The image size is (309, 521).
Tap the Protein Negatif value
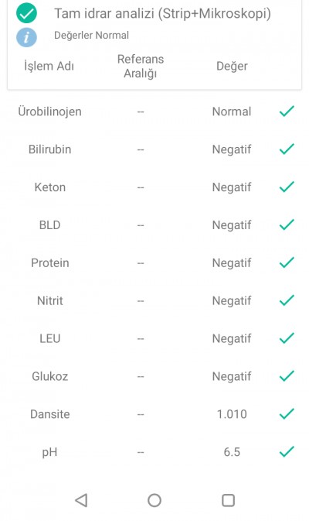(x=232, y=263)
